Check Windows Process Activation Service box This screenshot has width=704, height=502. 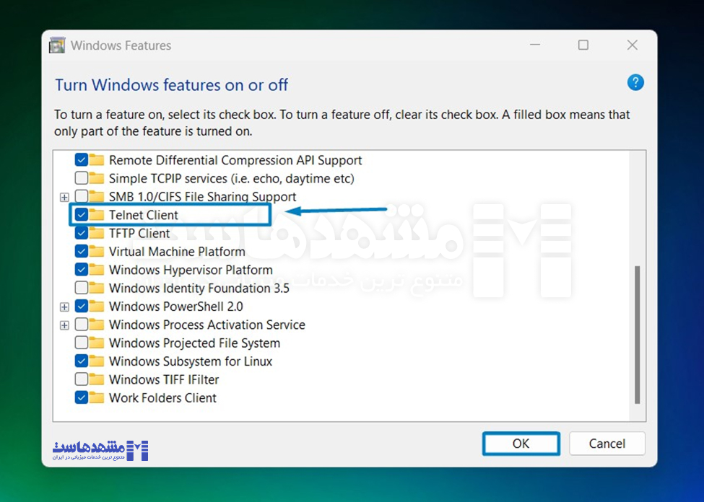click(82, 325)
